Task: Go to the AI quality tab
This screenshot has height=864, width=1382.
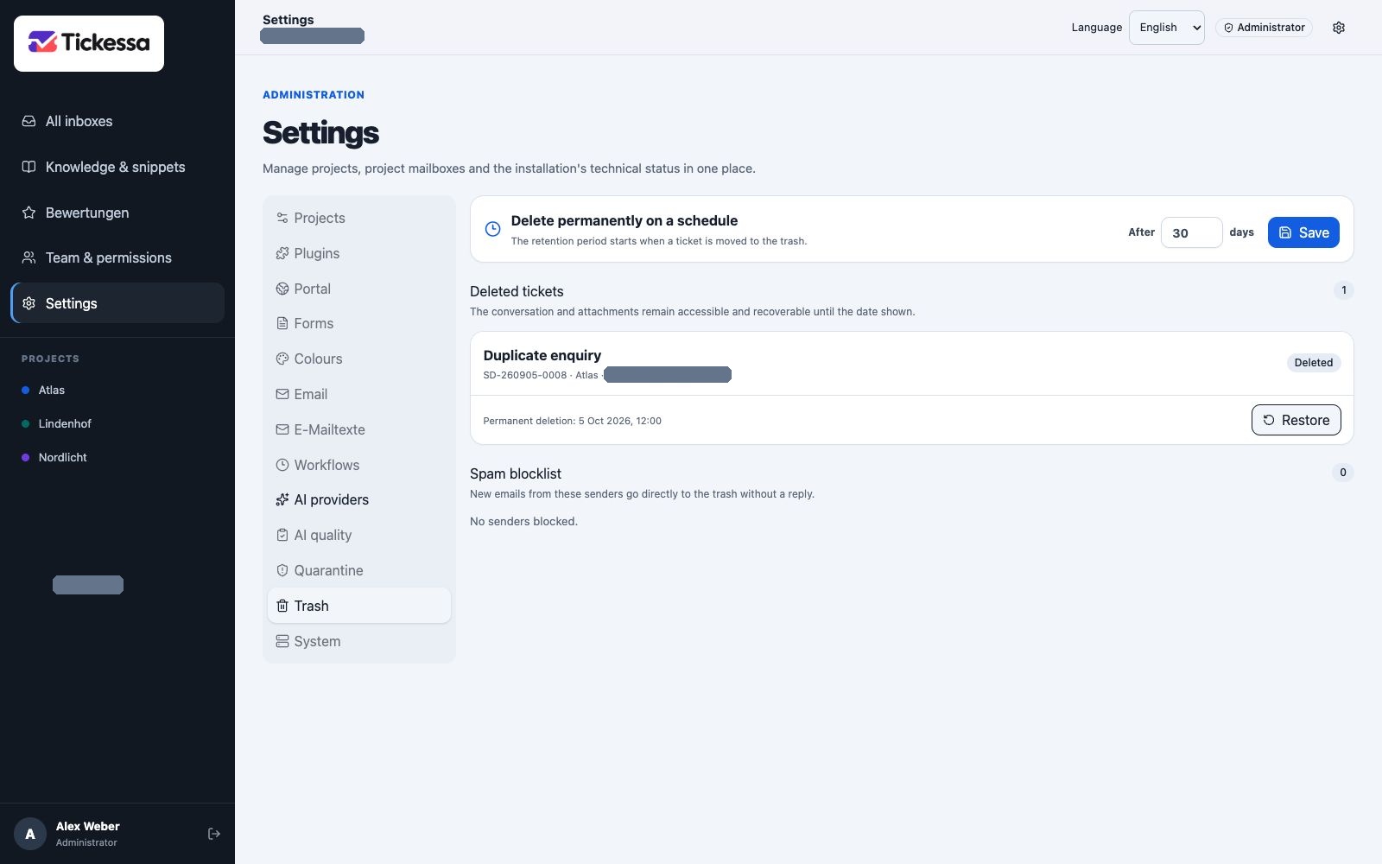Action: pos(359,535)
